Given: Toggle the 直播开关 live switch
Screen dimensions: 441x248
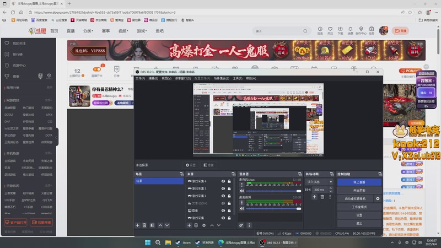Looking at the screenshot, I should point(97,69).
